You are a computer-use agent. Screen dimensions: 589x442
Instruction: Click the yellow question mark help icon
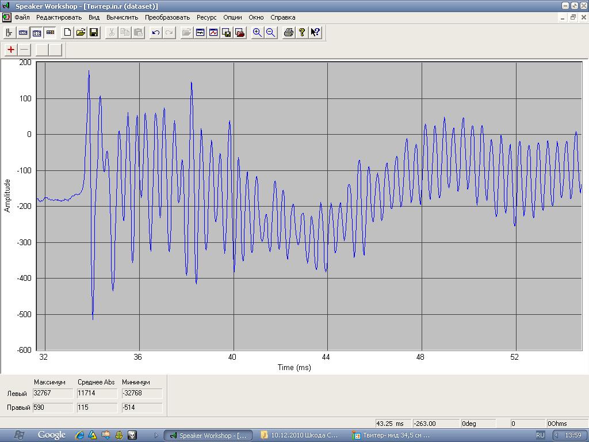(302, 33)
